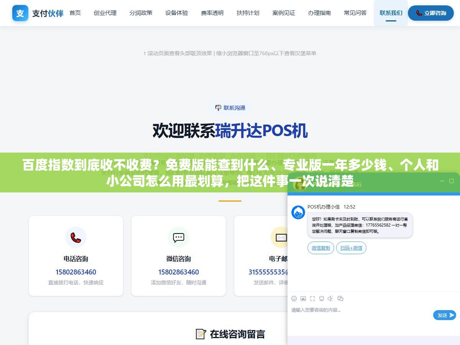Click the email address 3155555535@

(268, 272)
